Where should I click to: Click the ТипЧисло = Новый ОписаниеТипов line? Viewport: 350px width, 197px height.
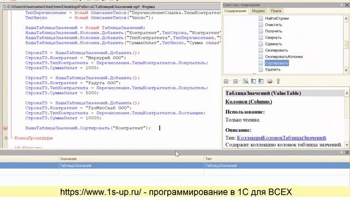click(89, 18)
